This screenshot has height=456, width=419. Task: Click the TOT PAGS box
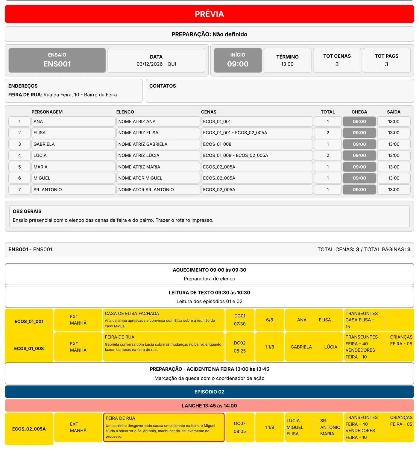tap(387, 60)
